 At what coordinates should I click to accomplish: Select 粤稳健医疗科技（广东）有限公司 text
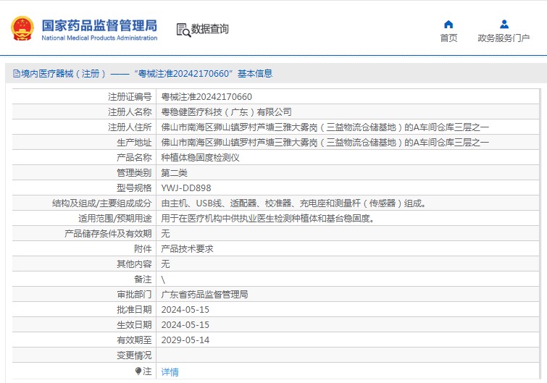point(226,112)
